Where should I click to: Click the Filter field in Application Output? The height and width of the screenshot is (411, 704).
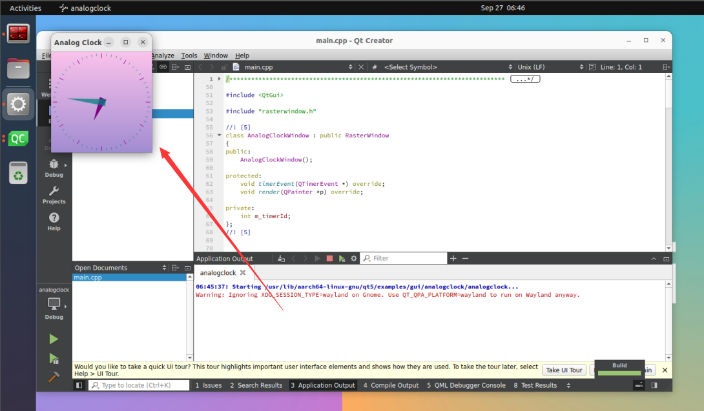click(x=404, y=259)
